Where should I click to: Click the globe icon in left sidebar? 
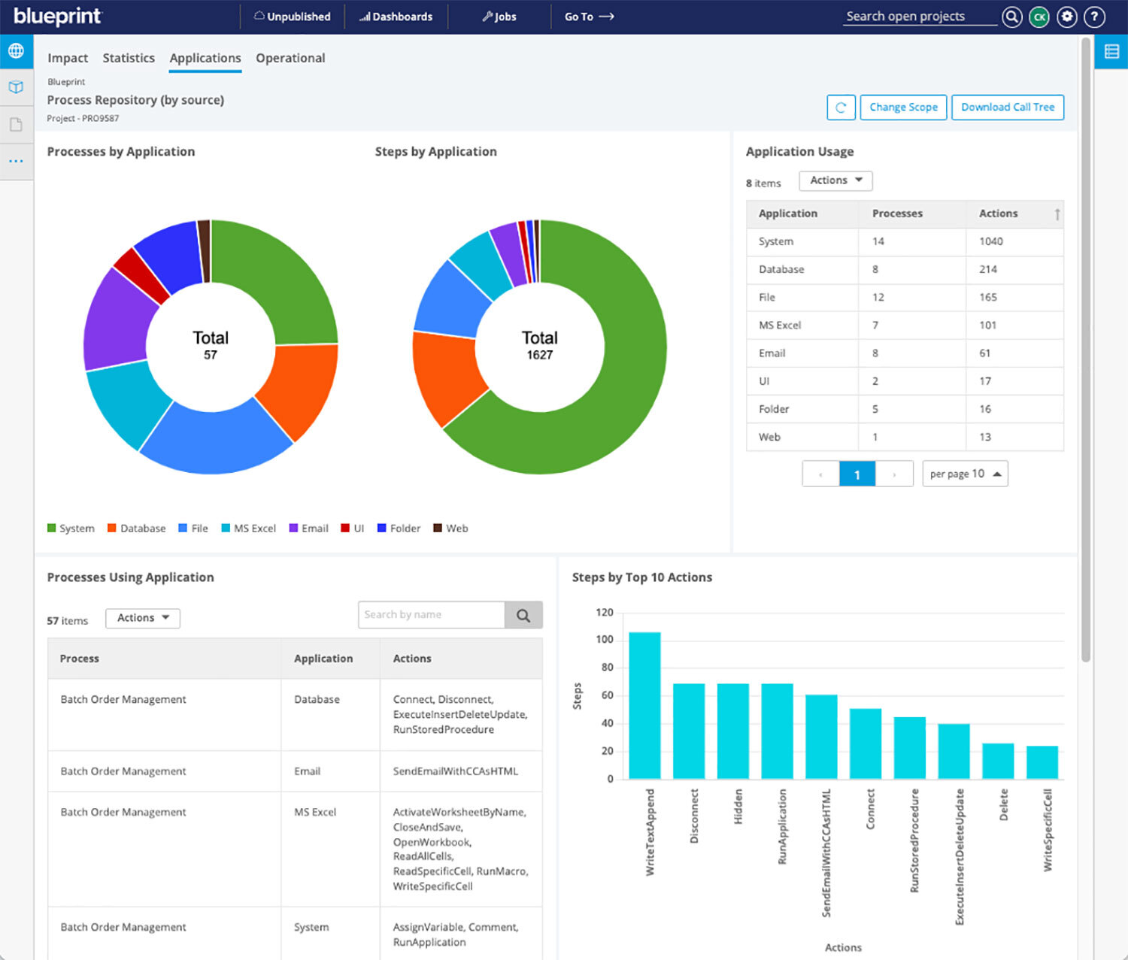point(16,51)
